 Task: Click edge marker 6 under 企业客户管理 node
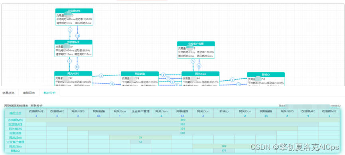[x=199, y=66]
